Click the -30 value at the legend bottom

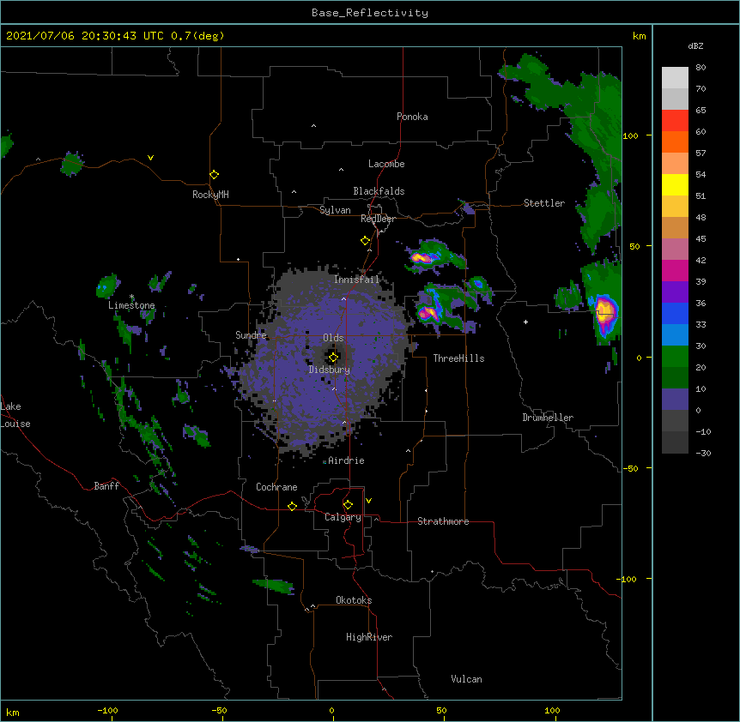point(703,454)
